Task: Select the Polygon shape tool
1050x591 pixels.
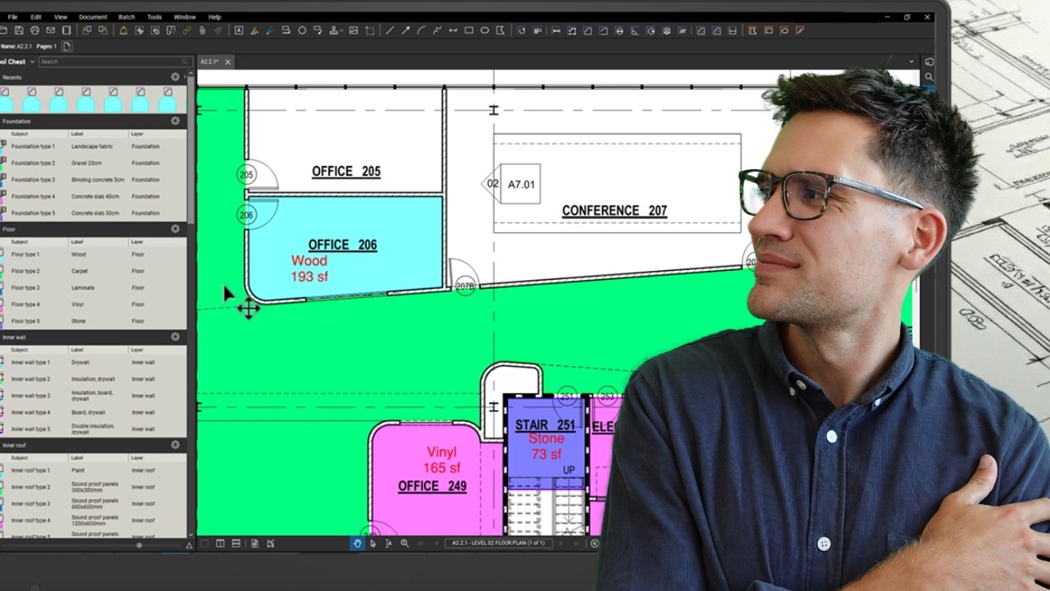Action: (x=500, y=30)
